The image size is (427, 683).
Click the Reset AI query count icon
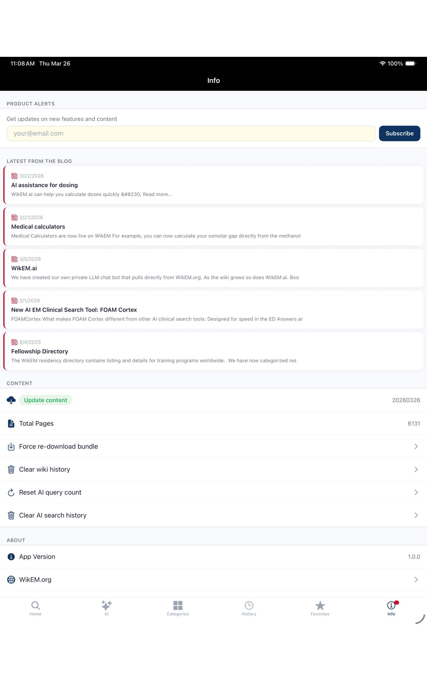click(11, 492)
